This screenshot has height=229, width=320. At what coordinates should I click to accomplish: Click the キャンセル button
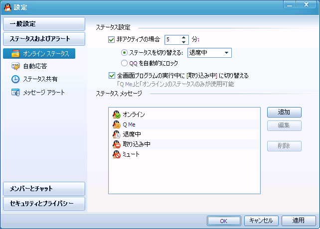(x=261, y=221)
